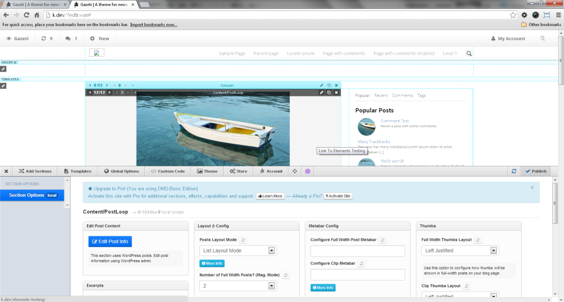This screenshot has width=564, height=302.
Task: Click the Template region pencil edit icon
Action: click(3, 85)
